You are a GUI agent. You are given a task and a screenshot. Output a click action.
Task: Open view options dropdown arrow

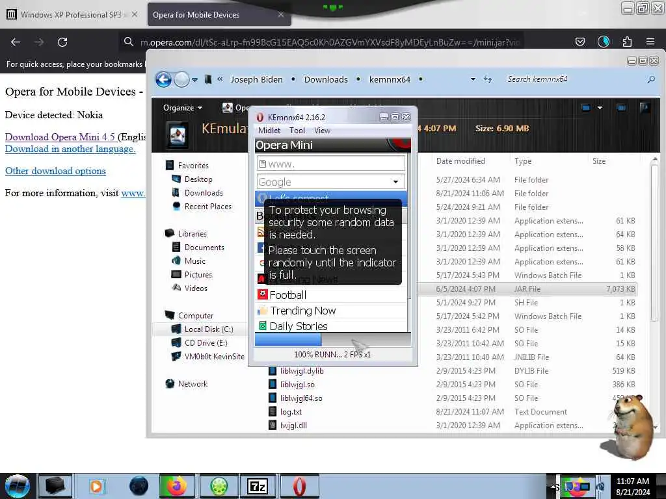600,108
